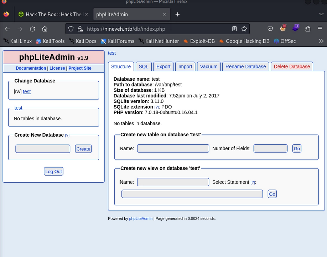Click the Number of Fields input

pos(270,148)
